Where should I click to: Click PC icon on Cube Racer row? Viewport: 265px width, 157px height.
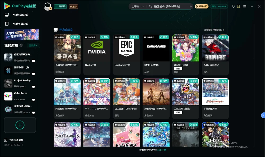point(33,100)
